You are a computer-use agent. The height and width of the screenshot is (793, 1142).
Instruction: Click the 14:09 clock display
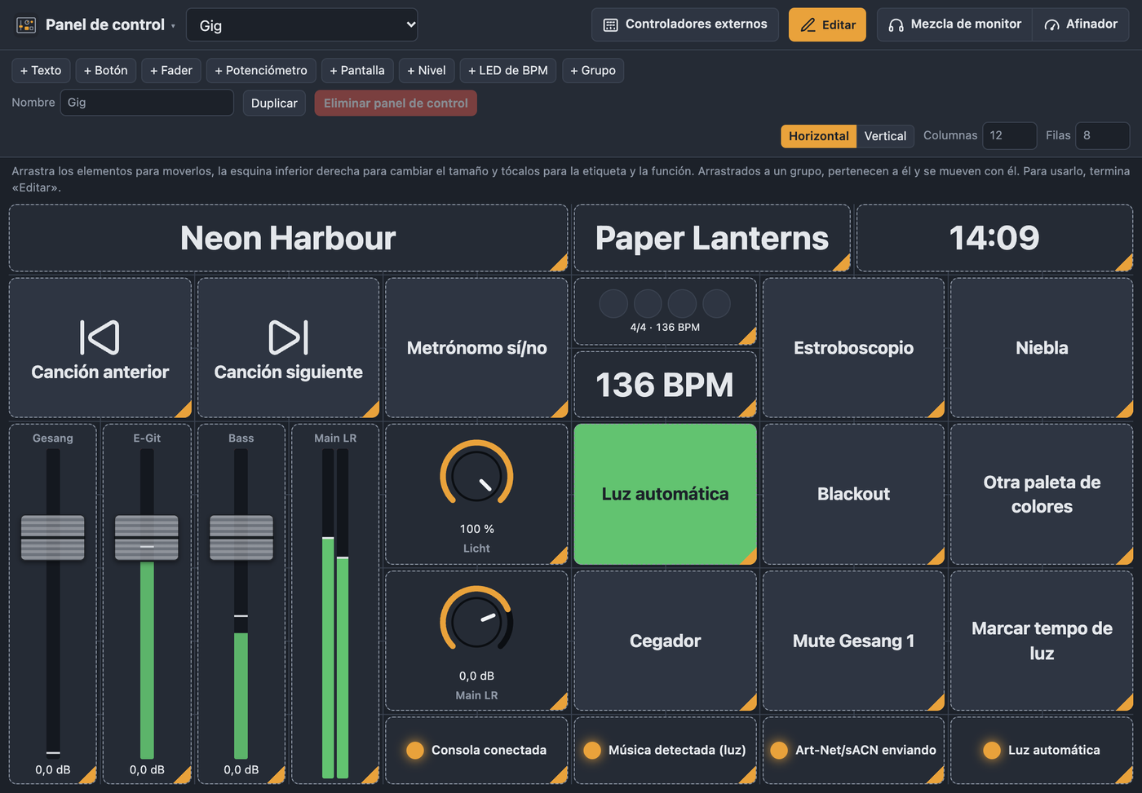[x=994, y=238]
